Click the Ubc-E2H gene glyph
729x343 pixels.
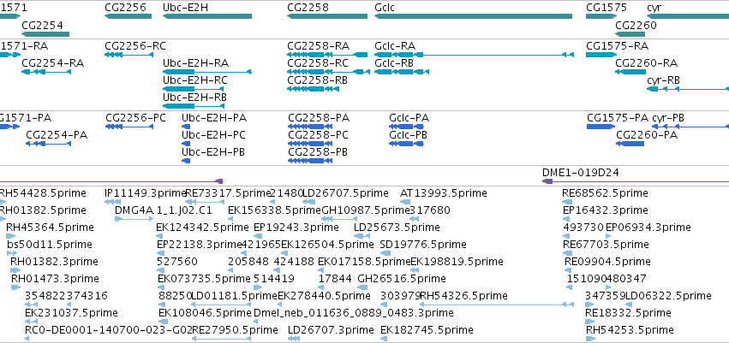[207, 16]
